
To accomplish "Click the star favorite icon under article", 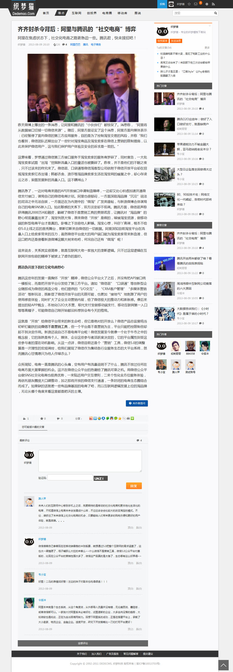I will coord(42,418).
